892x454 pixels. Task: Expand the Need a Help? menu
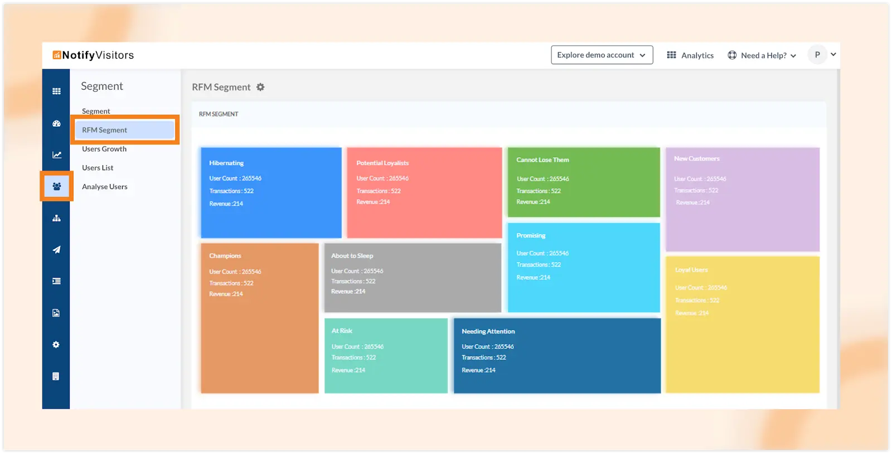[x=762, y=55]
